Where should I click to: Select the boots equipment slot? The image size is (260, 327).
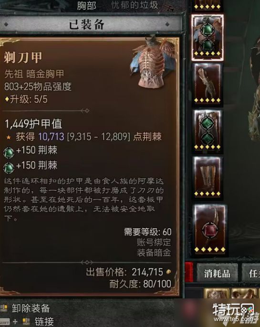[208, 178]
